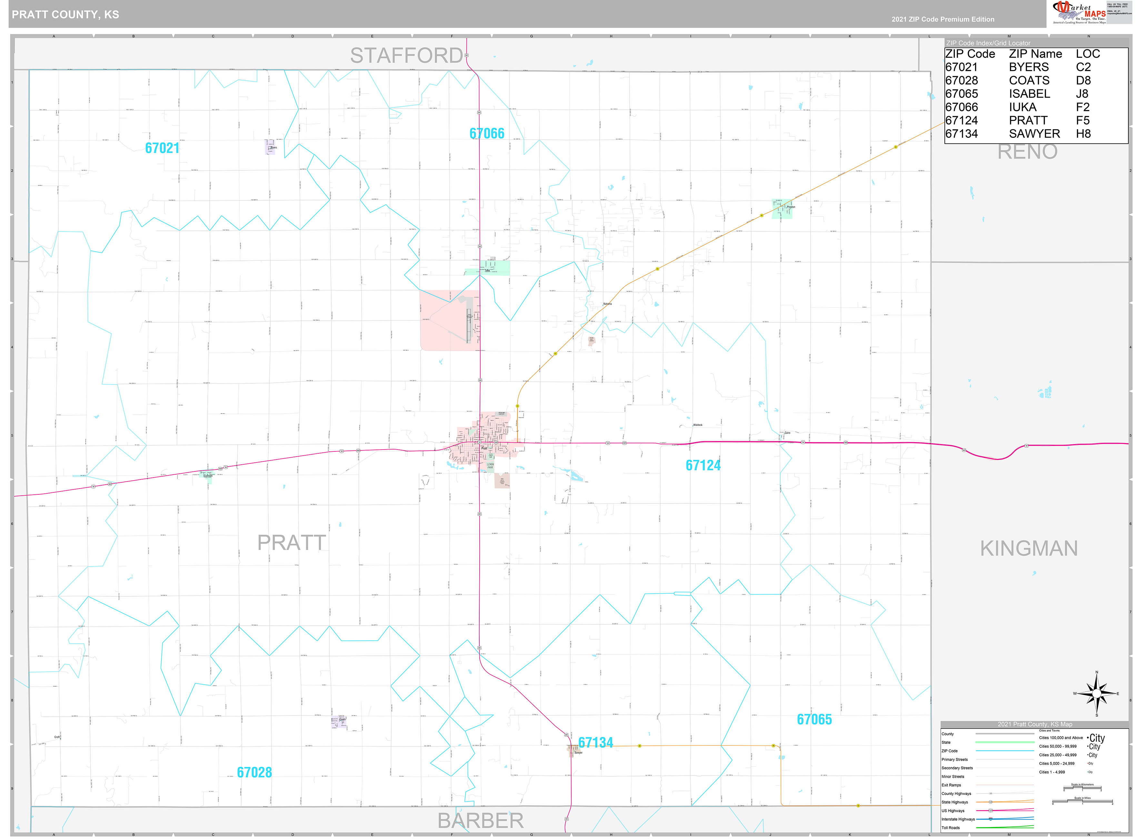Click the LOC column header in index

(1088, 54)
